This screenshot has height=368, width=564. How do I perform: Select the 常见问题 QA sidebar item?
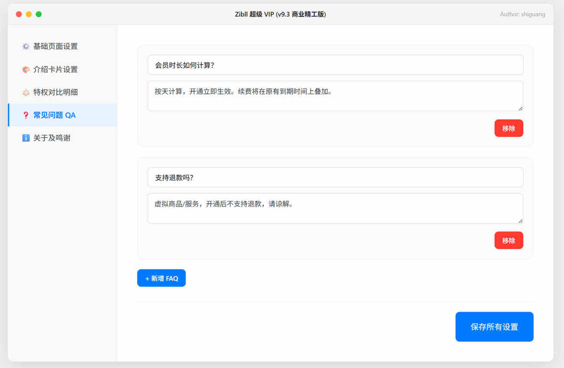pos(55,115)
